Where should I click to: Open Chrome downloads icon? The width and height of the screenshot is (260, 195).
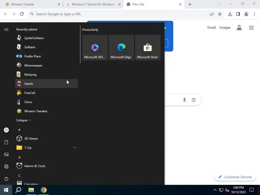point(230,14)
